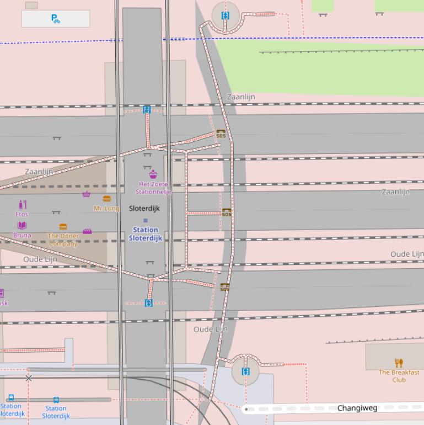The image size is (424, 425).
Task: Click elevator icon in circular plaza near park
Action: click(x=225, y=15)
